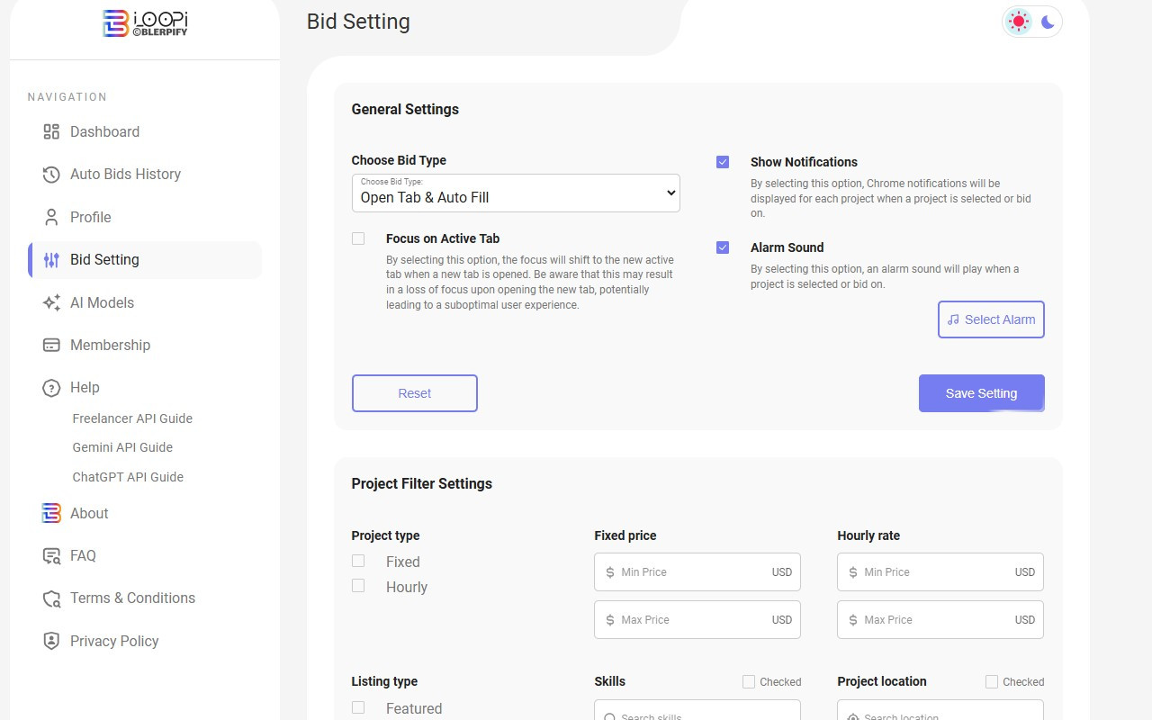Click the Bid Setting sliders icon
This screenshot has height=720, width=1152.
click(51, 260)
